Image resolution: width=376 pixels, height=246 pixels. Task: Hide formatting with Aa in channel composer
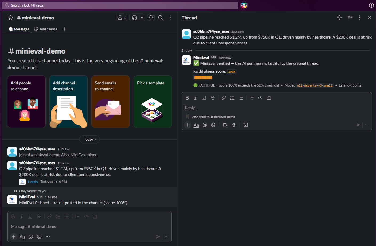coord(22,237)
